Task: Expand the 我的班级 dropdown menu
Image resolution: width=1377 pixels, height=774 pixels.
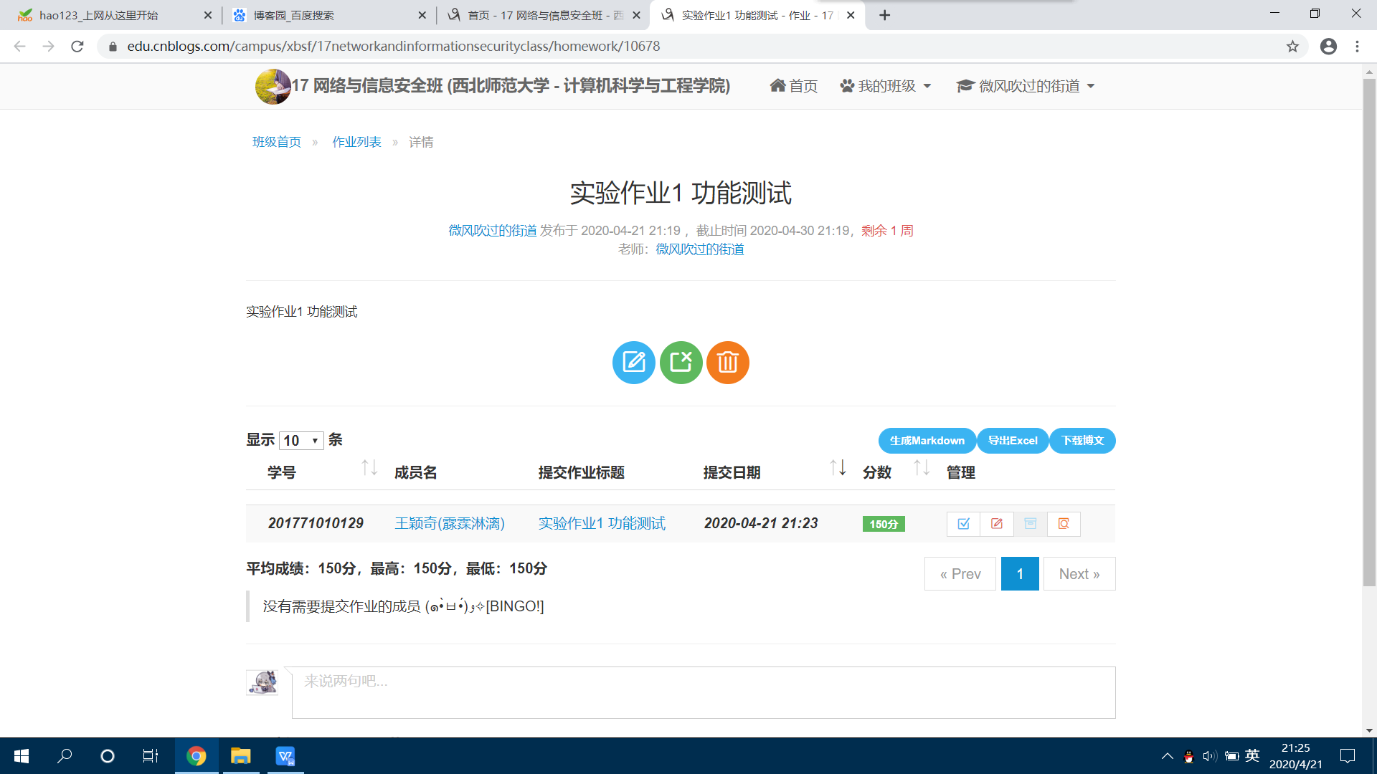Action: point(886,86)
